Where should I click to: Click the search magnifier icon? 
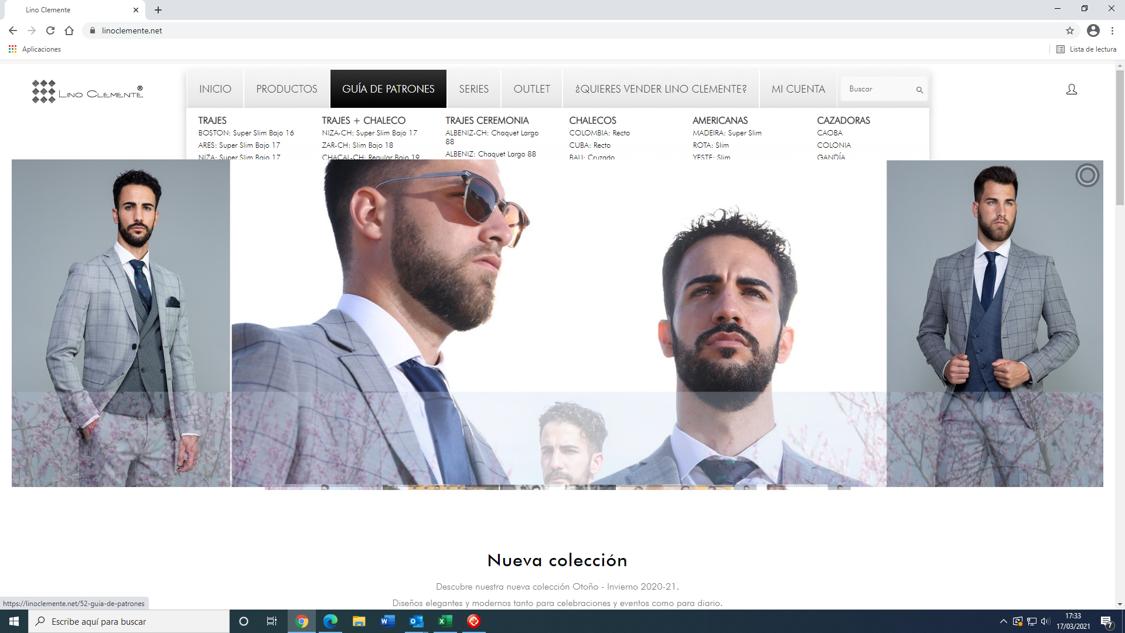click(x=919, y=90)
